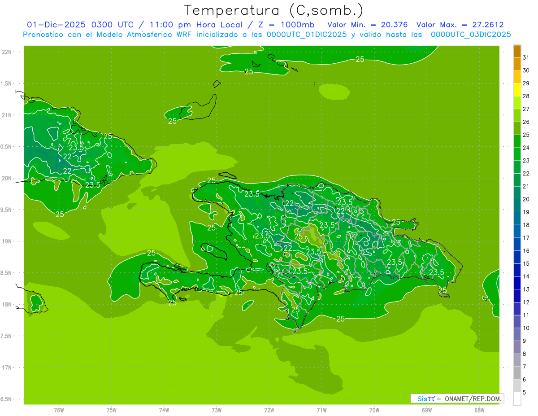The height and width of the screenshot is (416, 538).
Task: Click the 22N latitude axis label
Action: [7, 52]
